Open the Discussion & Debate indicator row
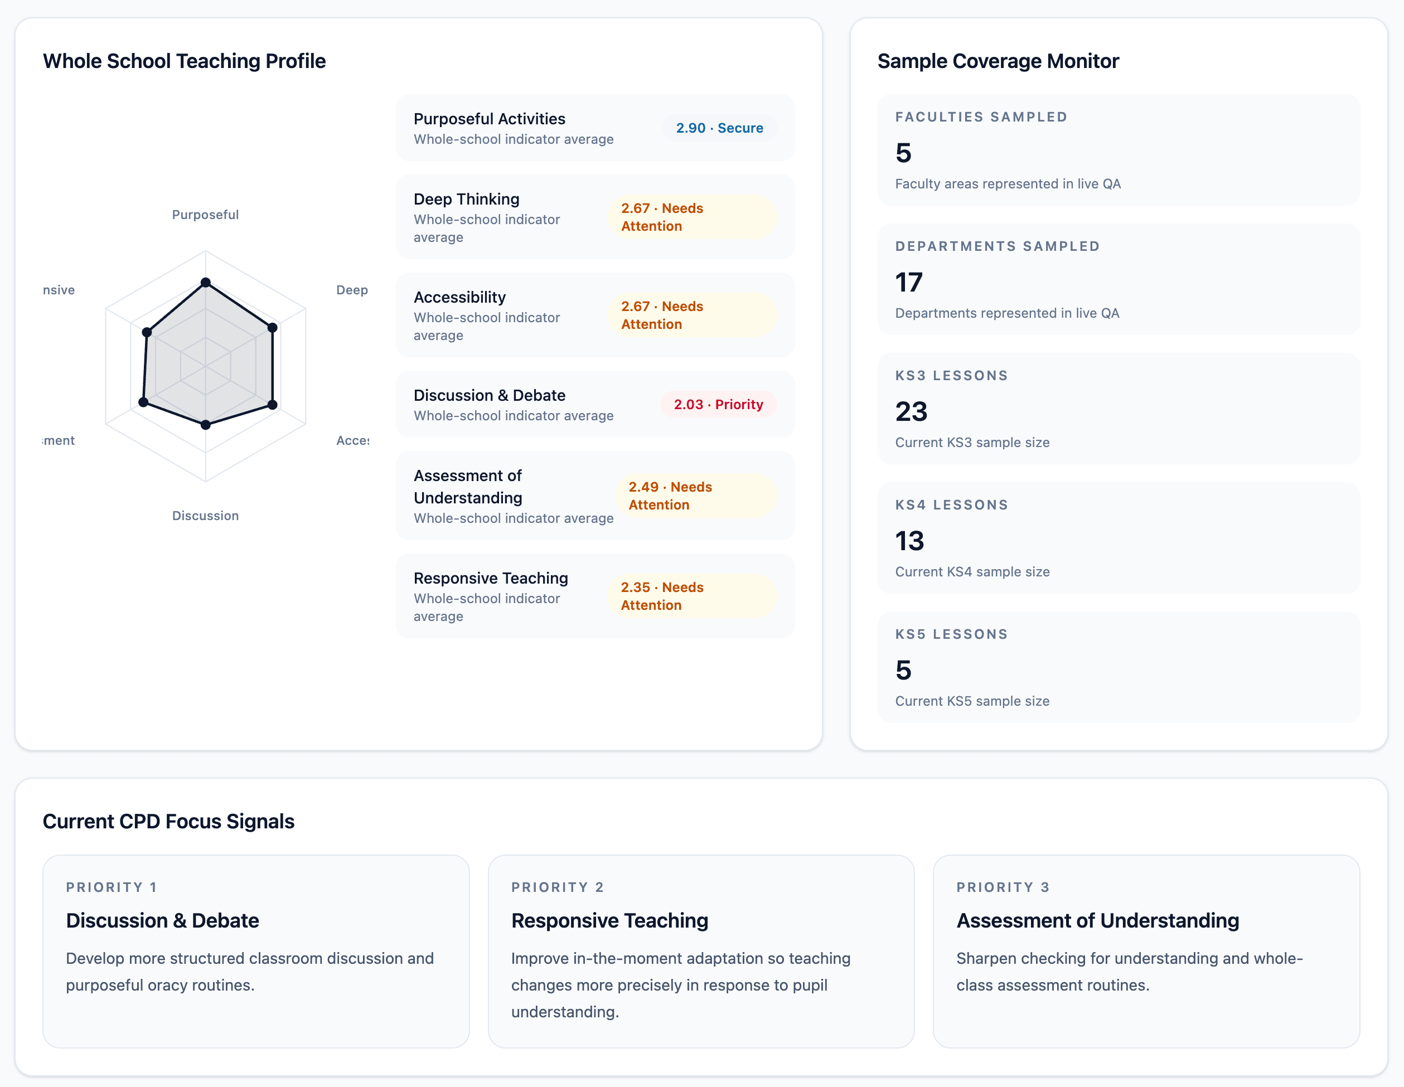Screen dimensions: 1404x1087 point(596,404)
